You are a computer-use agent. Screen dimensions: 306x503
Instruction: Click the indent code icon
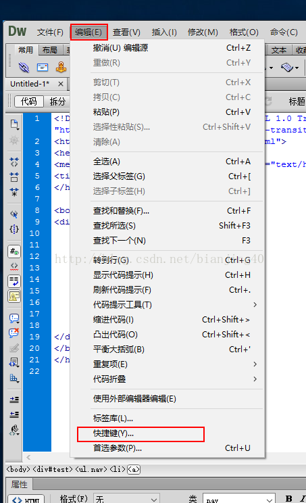14,400
